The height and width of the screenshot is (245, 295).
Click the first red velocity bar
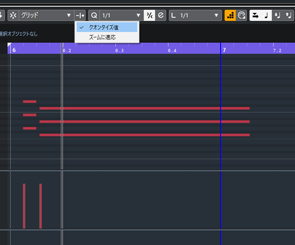click(x=24, y=206)
